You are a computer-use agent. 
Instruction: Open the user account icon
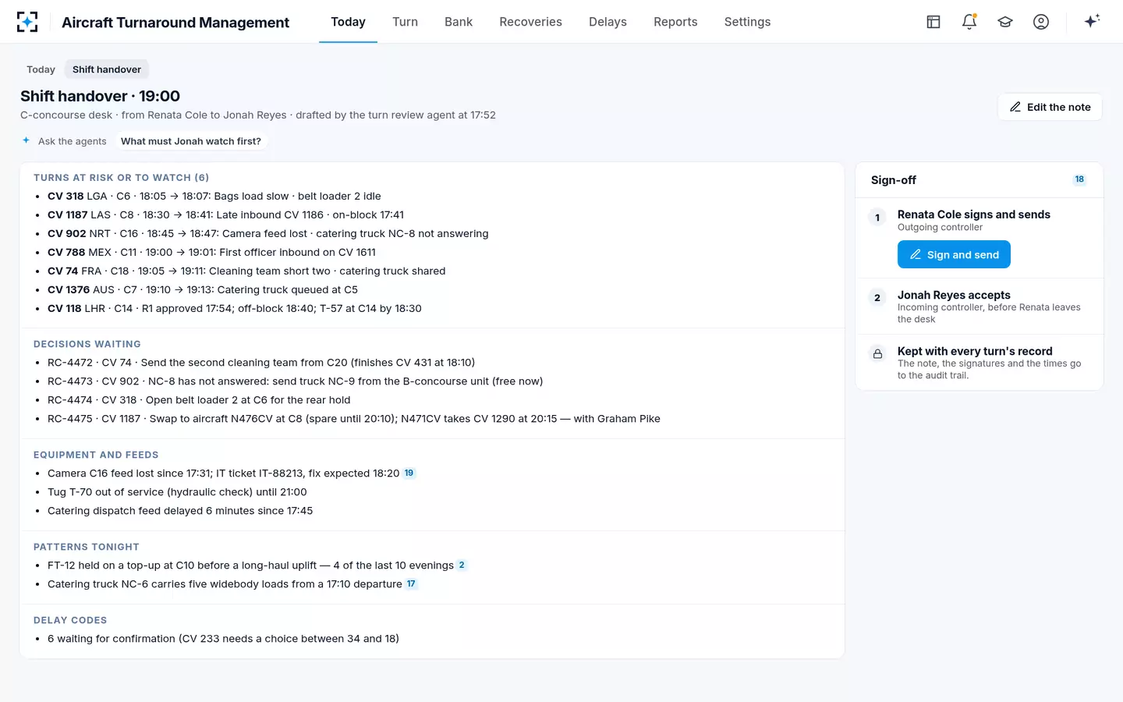pyautogui.click(x=1041, y=22)
